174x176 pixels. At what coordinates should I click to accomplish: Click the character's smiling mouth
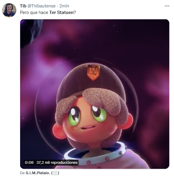pyautogui.click(x=88, y=128)
